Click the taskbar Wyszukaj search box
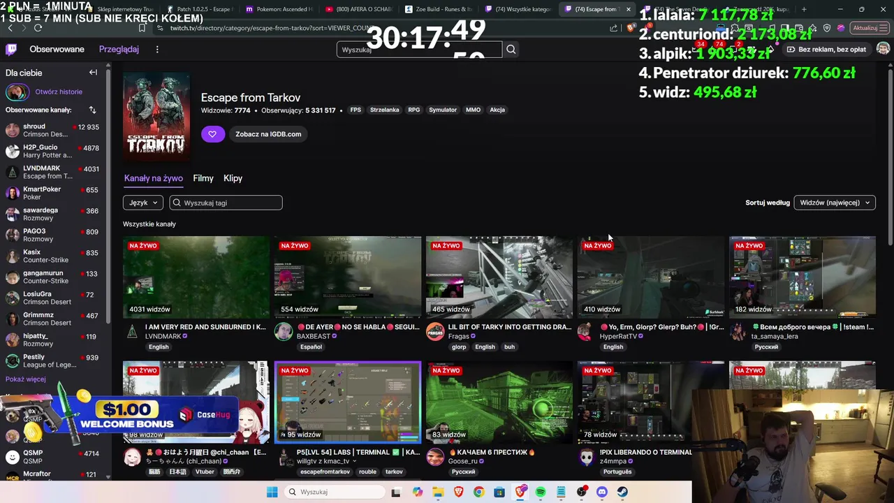Image resolution: width=894 pixels, height=503 pixels. 335,492
